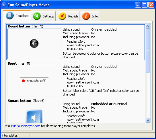
Task: Open the Info tab
Action: tap(89, 16)
